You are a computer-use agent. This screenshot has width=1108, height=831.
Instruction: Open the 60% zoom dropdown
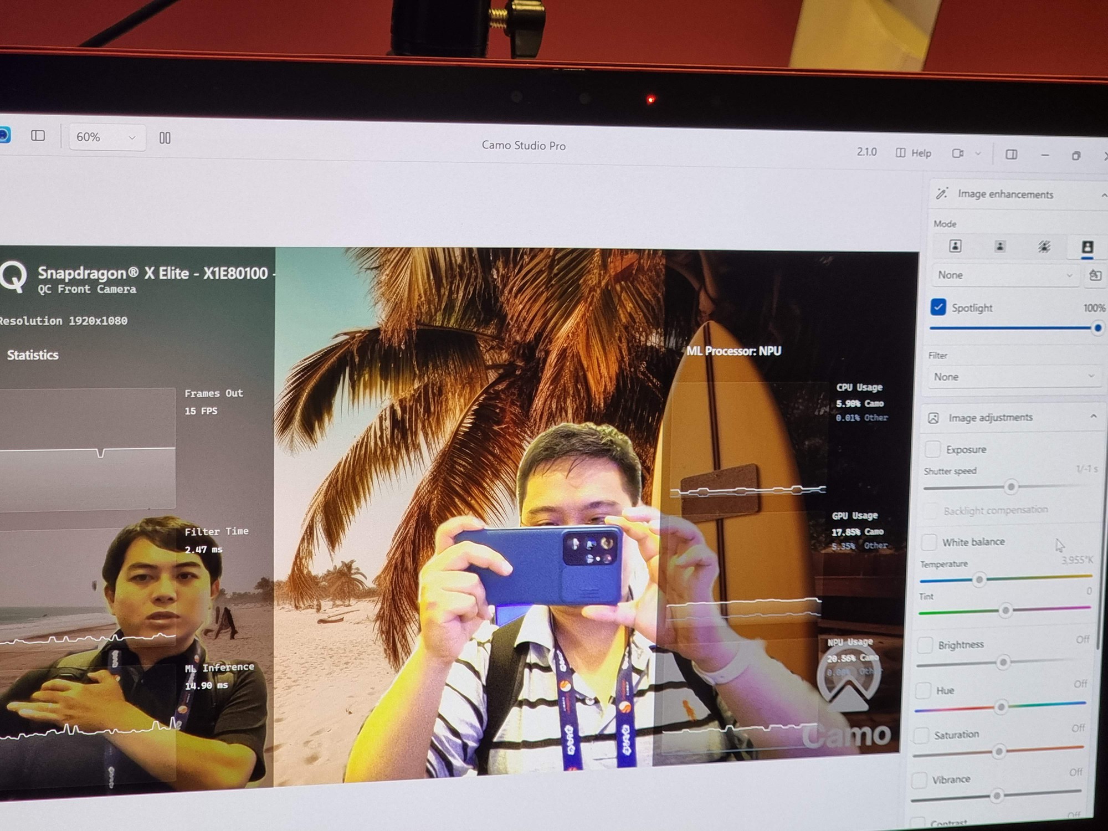click(x=107, y=137)
